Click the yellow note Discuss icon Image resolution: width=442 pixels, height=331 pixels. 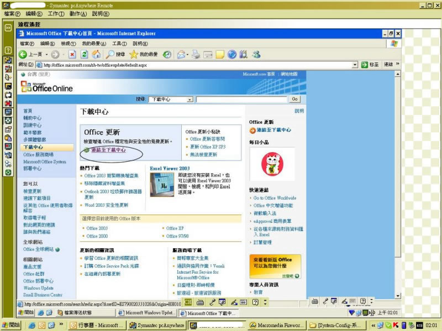pos(220,54)
